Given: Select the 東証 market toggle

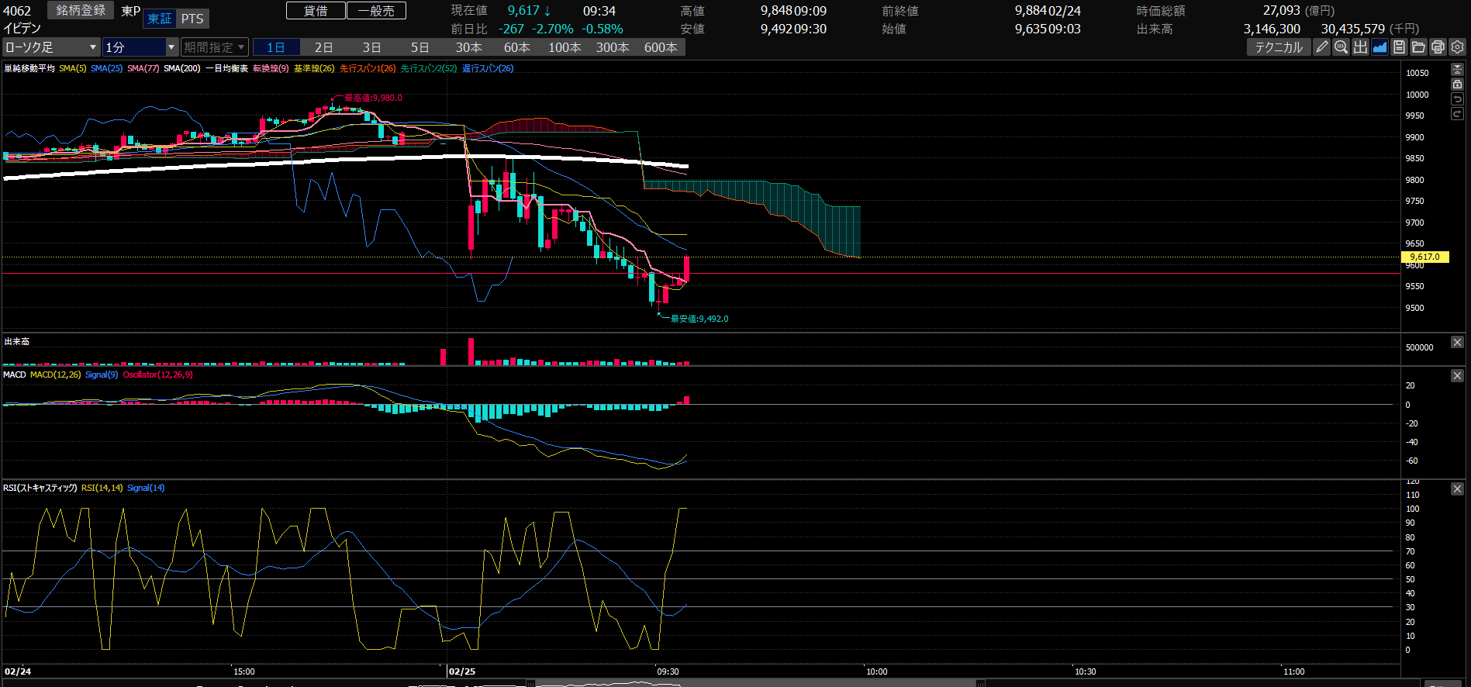Looking at the screenshot, I should click(160, 19).
